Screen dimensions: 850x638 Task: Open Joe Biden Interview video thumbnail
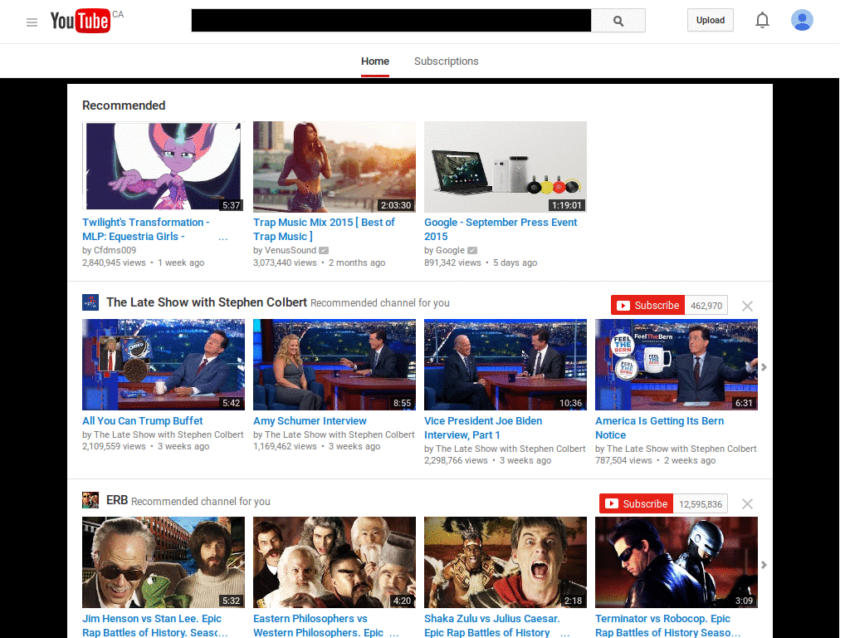click(x=506, y=365)
